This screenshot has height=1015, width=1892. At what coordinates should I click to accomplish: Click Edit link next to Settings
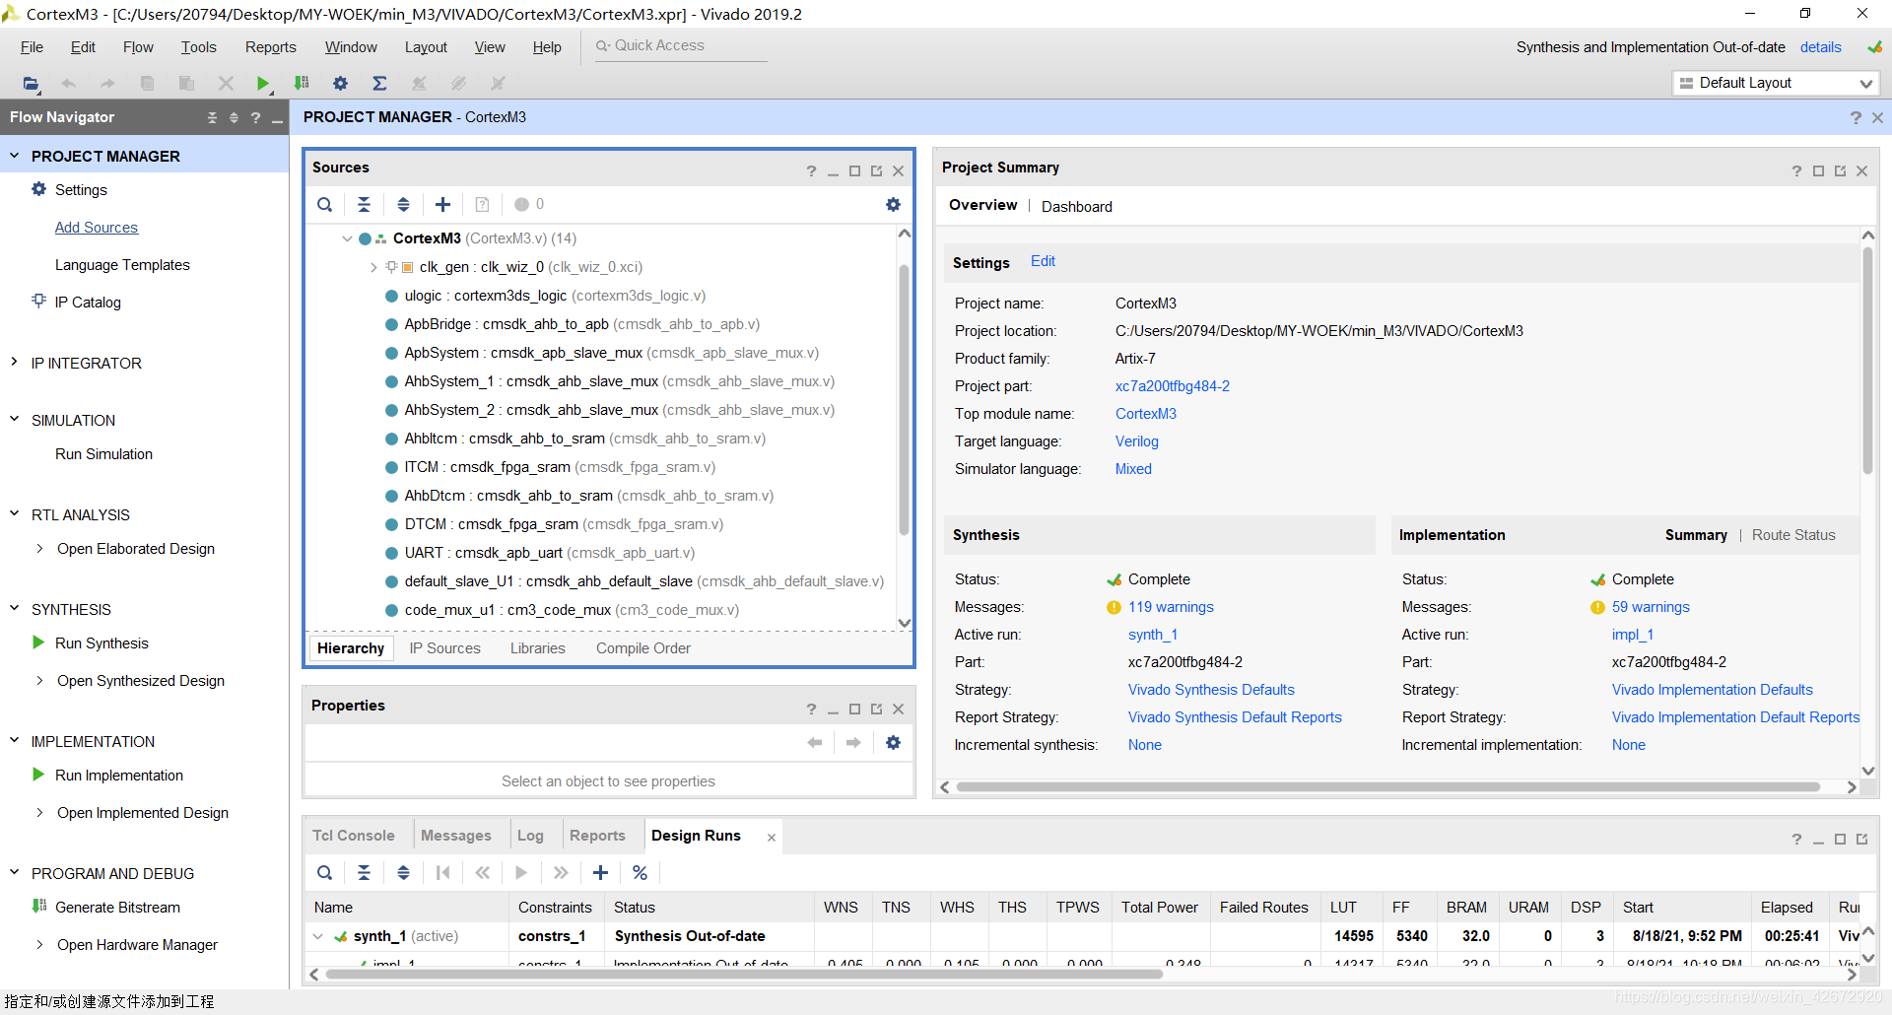tap(1043, 261)
